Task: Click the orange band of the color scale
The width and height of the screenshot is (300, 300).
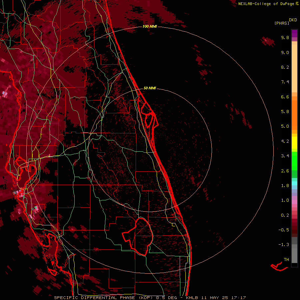Action: coord(294,115)
